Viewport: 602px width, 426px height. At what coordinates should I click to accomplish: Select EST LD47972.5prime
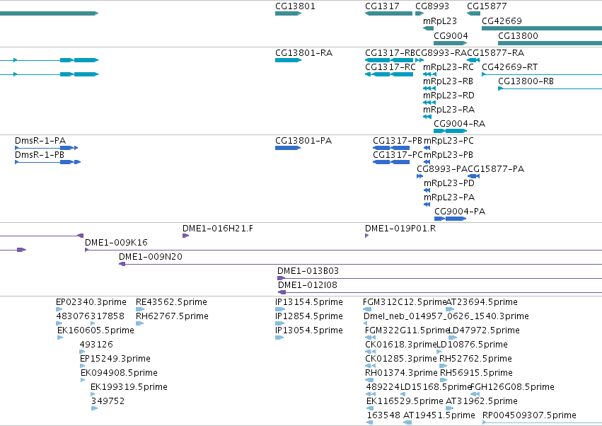(453, 338)
